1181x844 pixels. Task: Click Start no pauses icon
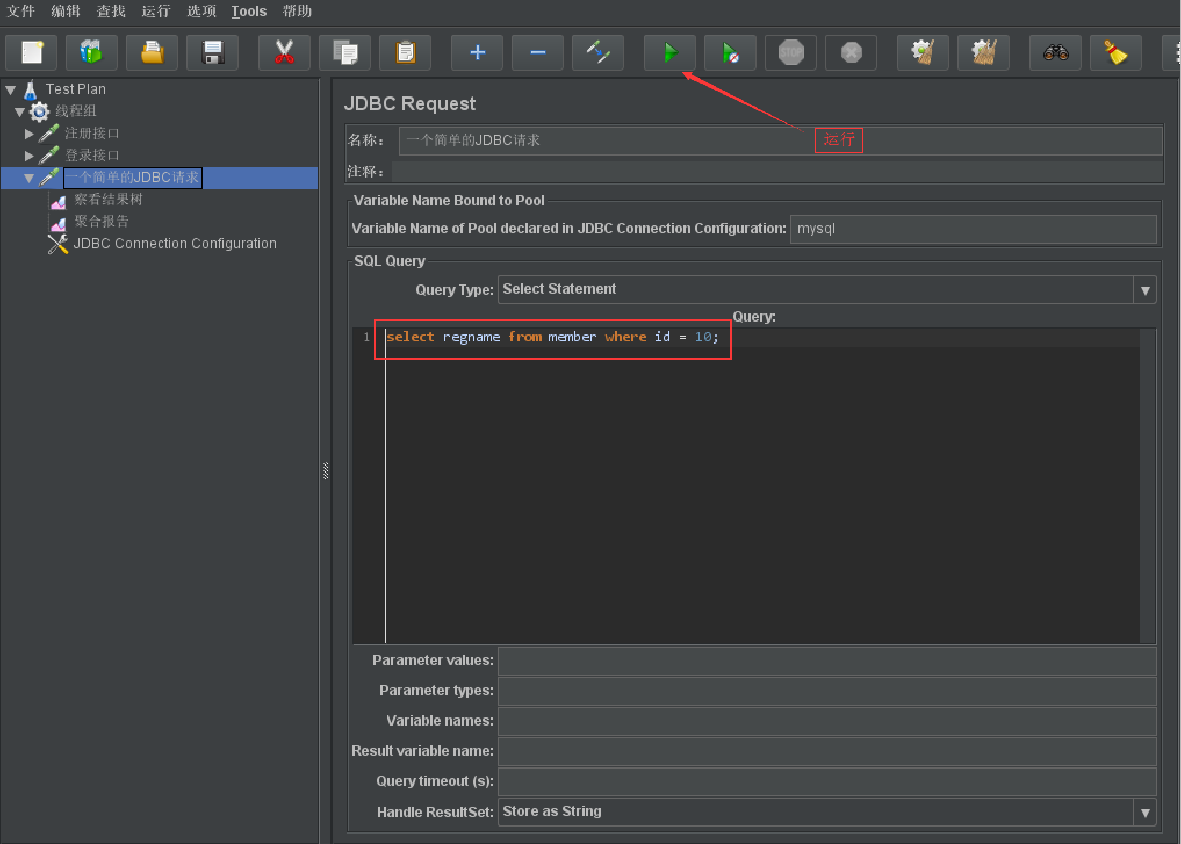coord(730,53)
